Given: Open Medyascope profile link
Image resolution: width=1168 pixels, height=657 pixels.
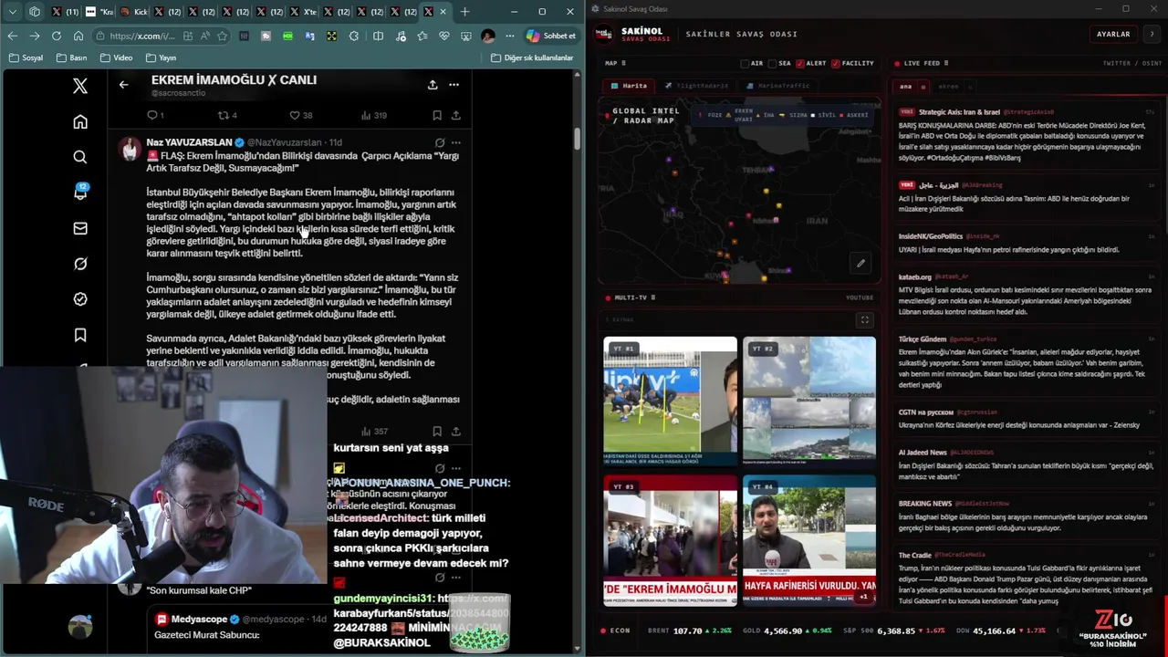Looking at the screenshot, I should tap(200, 620).
